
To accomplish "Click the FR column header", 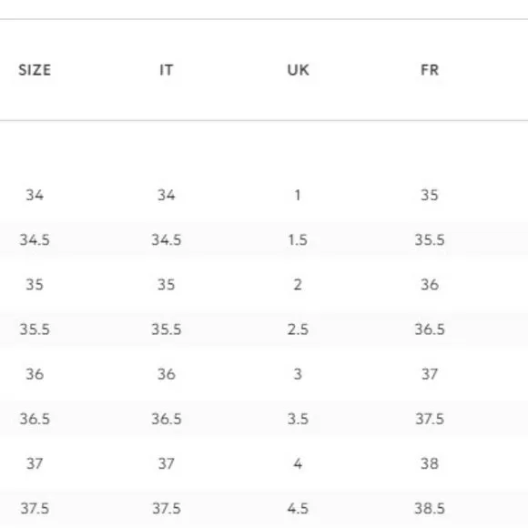I will click(x=430, y=70).
